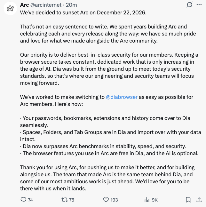Click the repost arrows icon
Image resolution: width=206 pixels, height=207 pixels.
(x=65, y=200)
